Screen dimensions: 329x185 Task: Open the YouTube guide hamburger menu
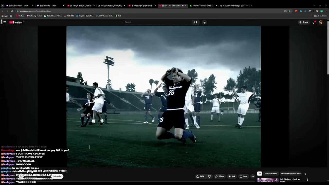(x=5, y=22)
